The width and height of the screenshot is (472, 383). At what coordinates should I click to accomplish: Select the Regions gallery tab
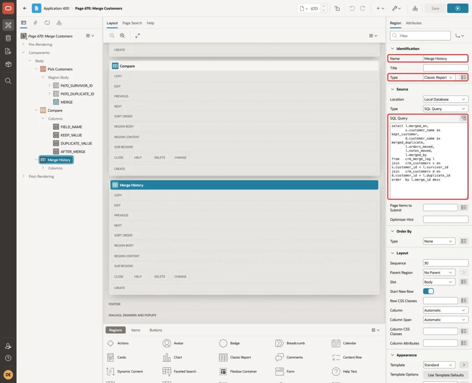tap(115, 330)
